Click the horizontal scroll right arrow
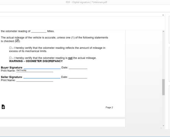This screenshot has height=137, width=170. pyautogui.click(x=161, y=128)
